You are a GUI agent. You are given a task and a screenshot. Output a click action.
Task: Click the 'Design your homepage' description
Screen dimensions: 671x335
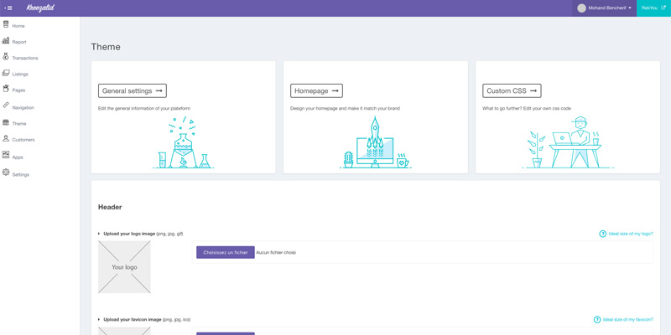coord(345,109)
